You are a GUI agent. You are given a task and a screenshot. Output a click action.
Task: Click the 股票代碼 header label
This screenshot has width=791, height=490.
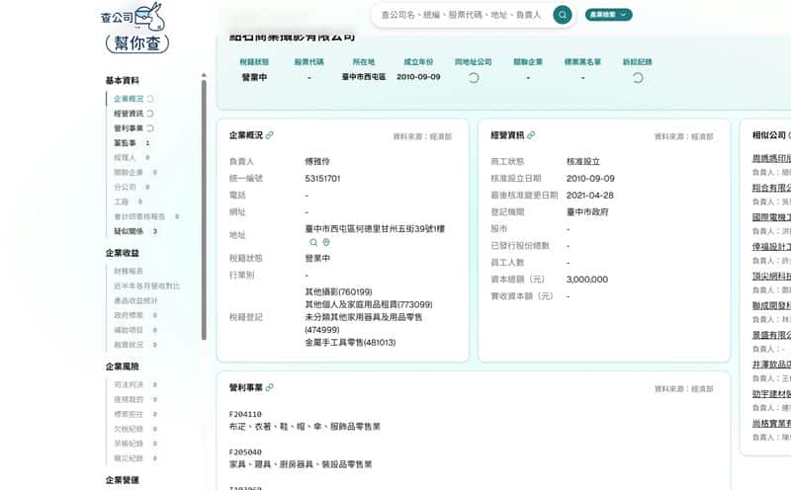click(x=308, y=62)
